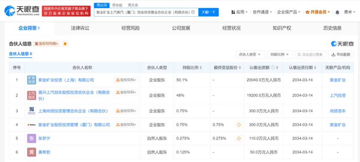The height and width of the screenshot is (162, 360).
Task: Switch to 经营风险 tab
Action: pyautogui.click(x=130, y=28)
